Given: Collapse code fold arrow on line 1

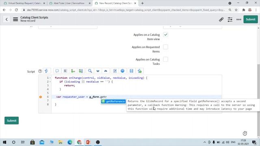Looking at the screenshot, I should (50, 78).
